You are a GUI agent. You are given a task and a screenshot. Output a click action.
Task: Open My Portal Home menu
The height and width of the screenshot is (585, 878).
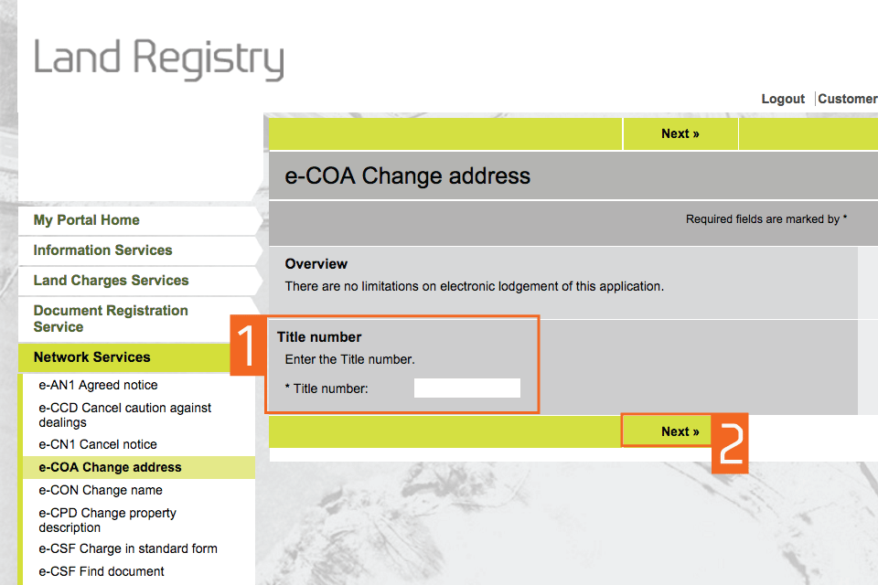tap(87, 220)
